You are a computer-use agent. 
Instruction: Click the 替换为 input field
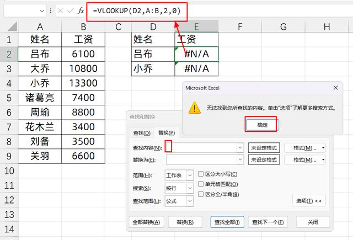(x=201, y=159)
